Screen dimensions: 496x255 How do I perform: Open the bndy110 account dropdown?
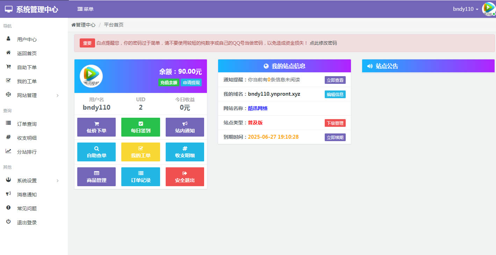(466, 9)
